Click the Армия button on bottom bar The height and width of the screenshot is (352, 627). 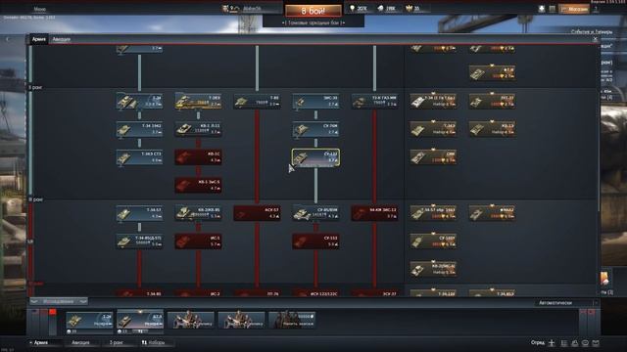[x=43, y=342]
